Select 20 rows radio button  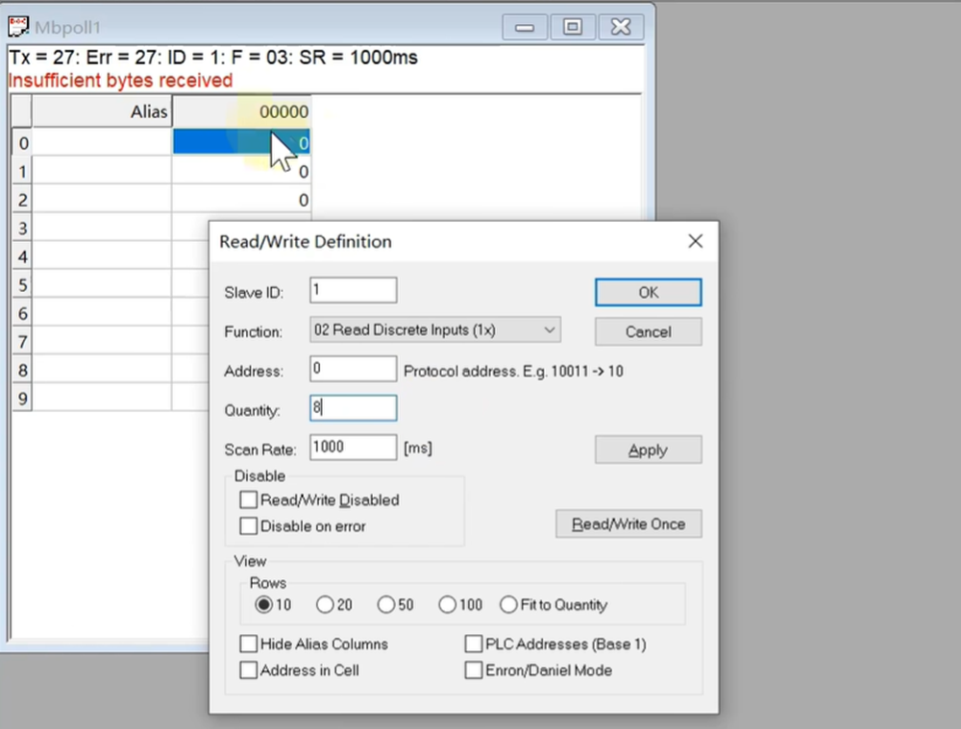point(325,605)
